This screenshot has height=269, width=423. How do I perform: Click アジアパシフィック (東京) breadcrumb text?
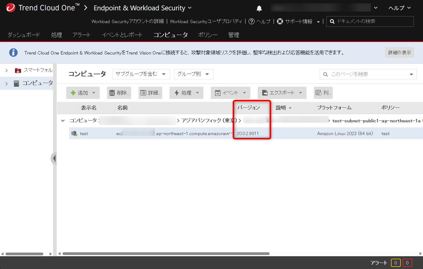pyautogui.click(x=209, y=121)
